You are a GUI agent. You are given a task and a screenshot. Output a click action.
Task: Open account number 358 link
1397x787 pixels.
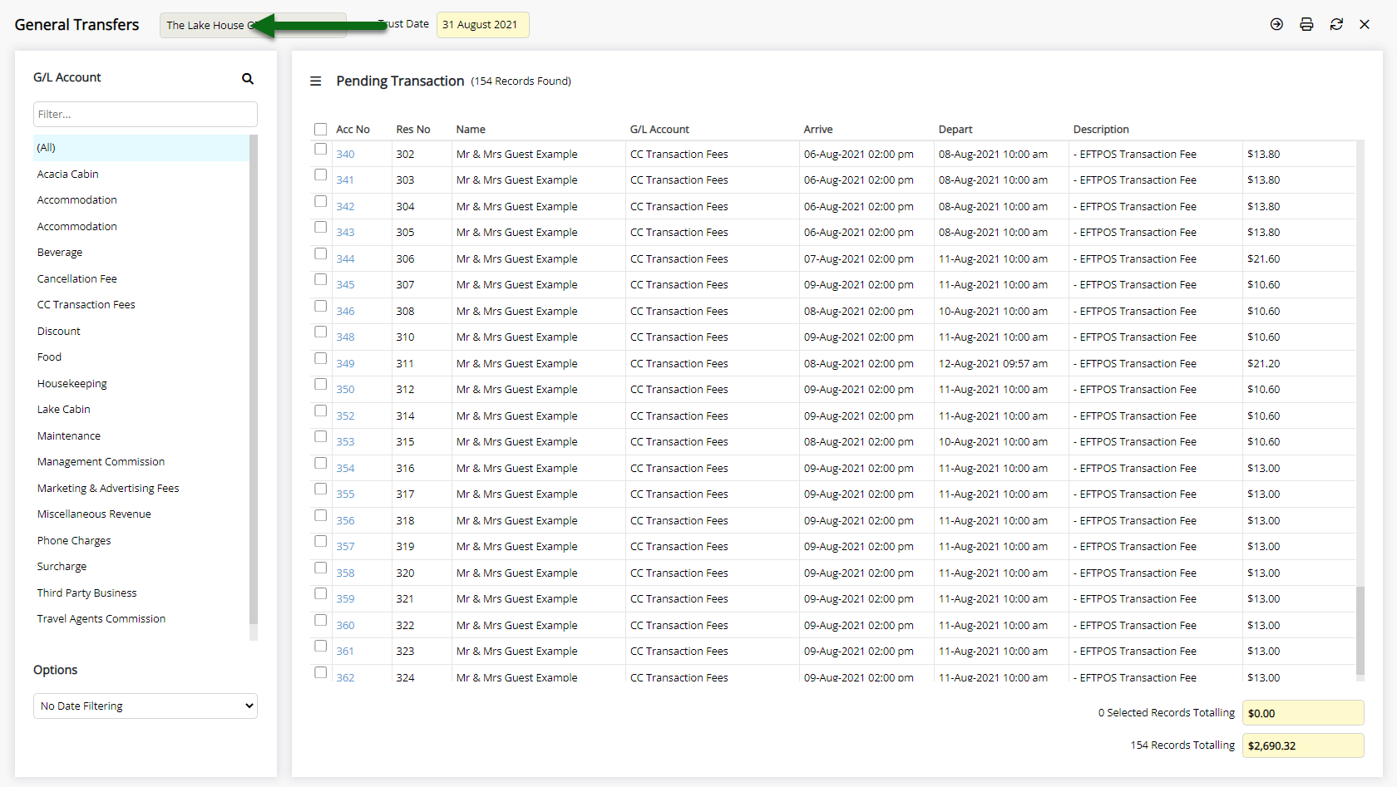345,573
